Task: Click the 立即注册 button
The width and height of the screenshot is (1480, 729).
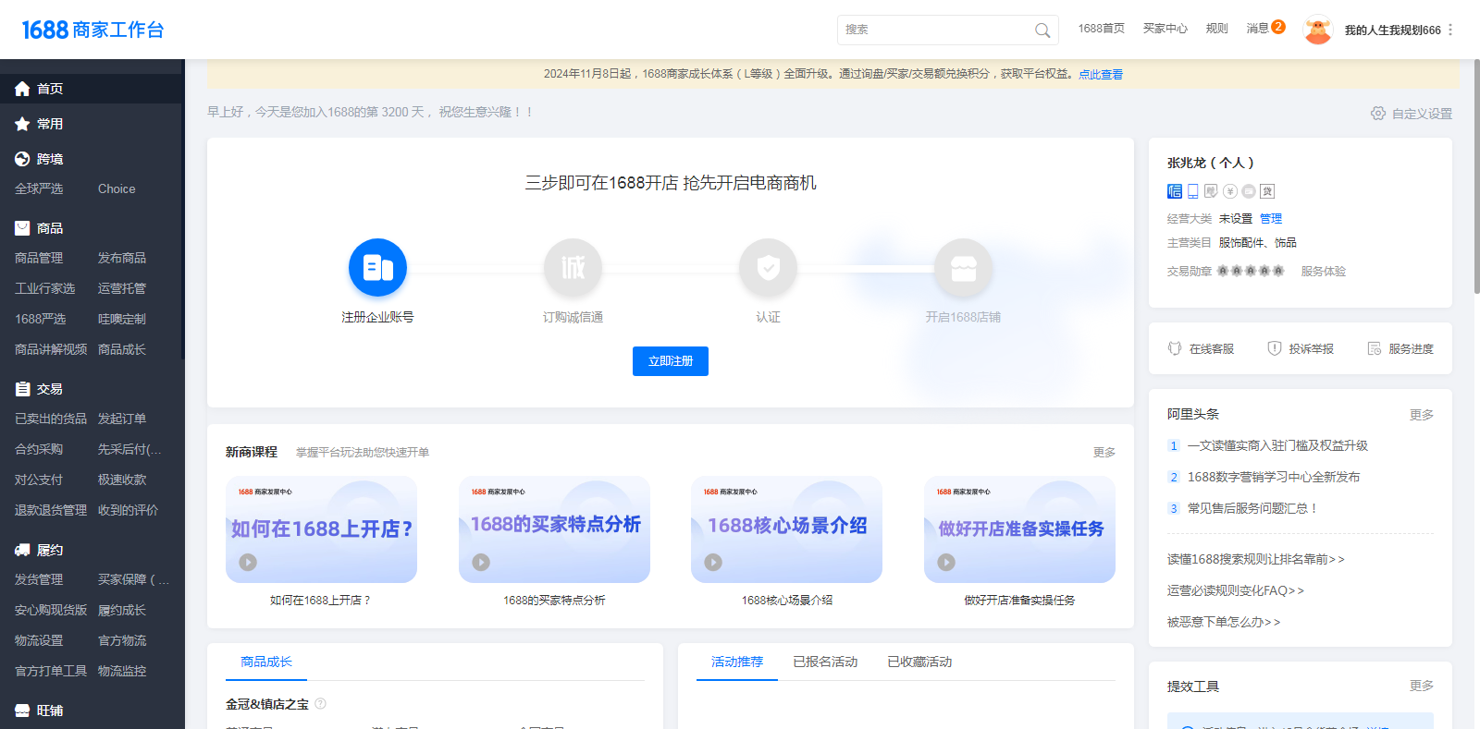Action: (x=671, y=361)
